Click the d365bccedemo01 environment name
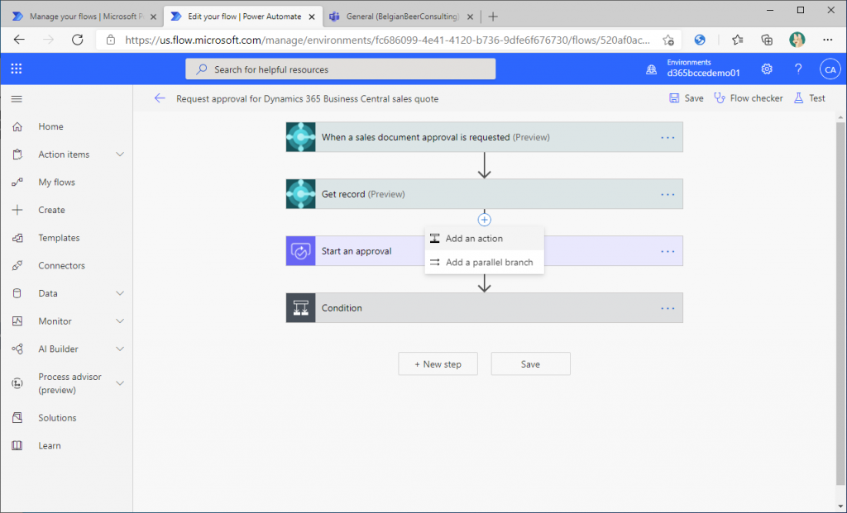Viewport: 847px width, 513px height. (x=703, y=73)
